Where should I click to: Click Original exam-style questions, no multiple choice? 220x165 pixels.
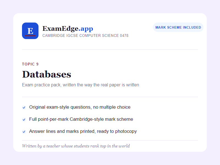point(80,107)
